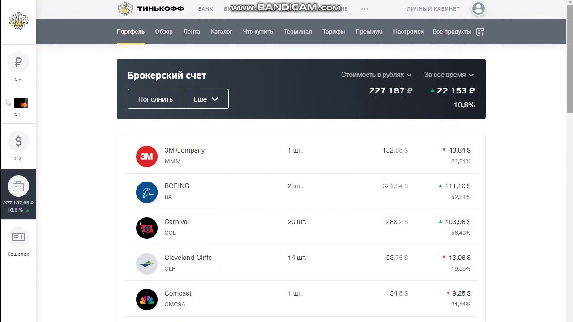The image size is (573, 322).
Task: Click the ruble account icon in sidebar
Action: coord(18,63)
